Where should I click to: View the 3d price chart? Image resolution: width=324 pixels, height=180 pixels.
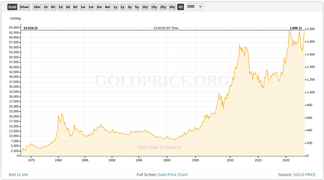coord(67,7)
